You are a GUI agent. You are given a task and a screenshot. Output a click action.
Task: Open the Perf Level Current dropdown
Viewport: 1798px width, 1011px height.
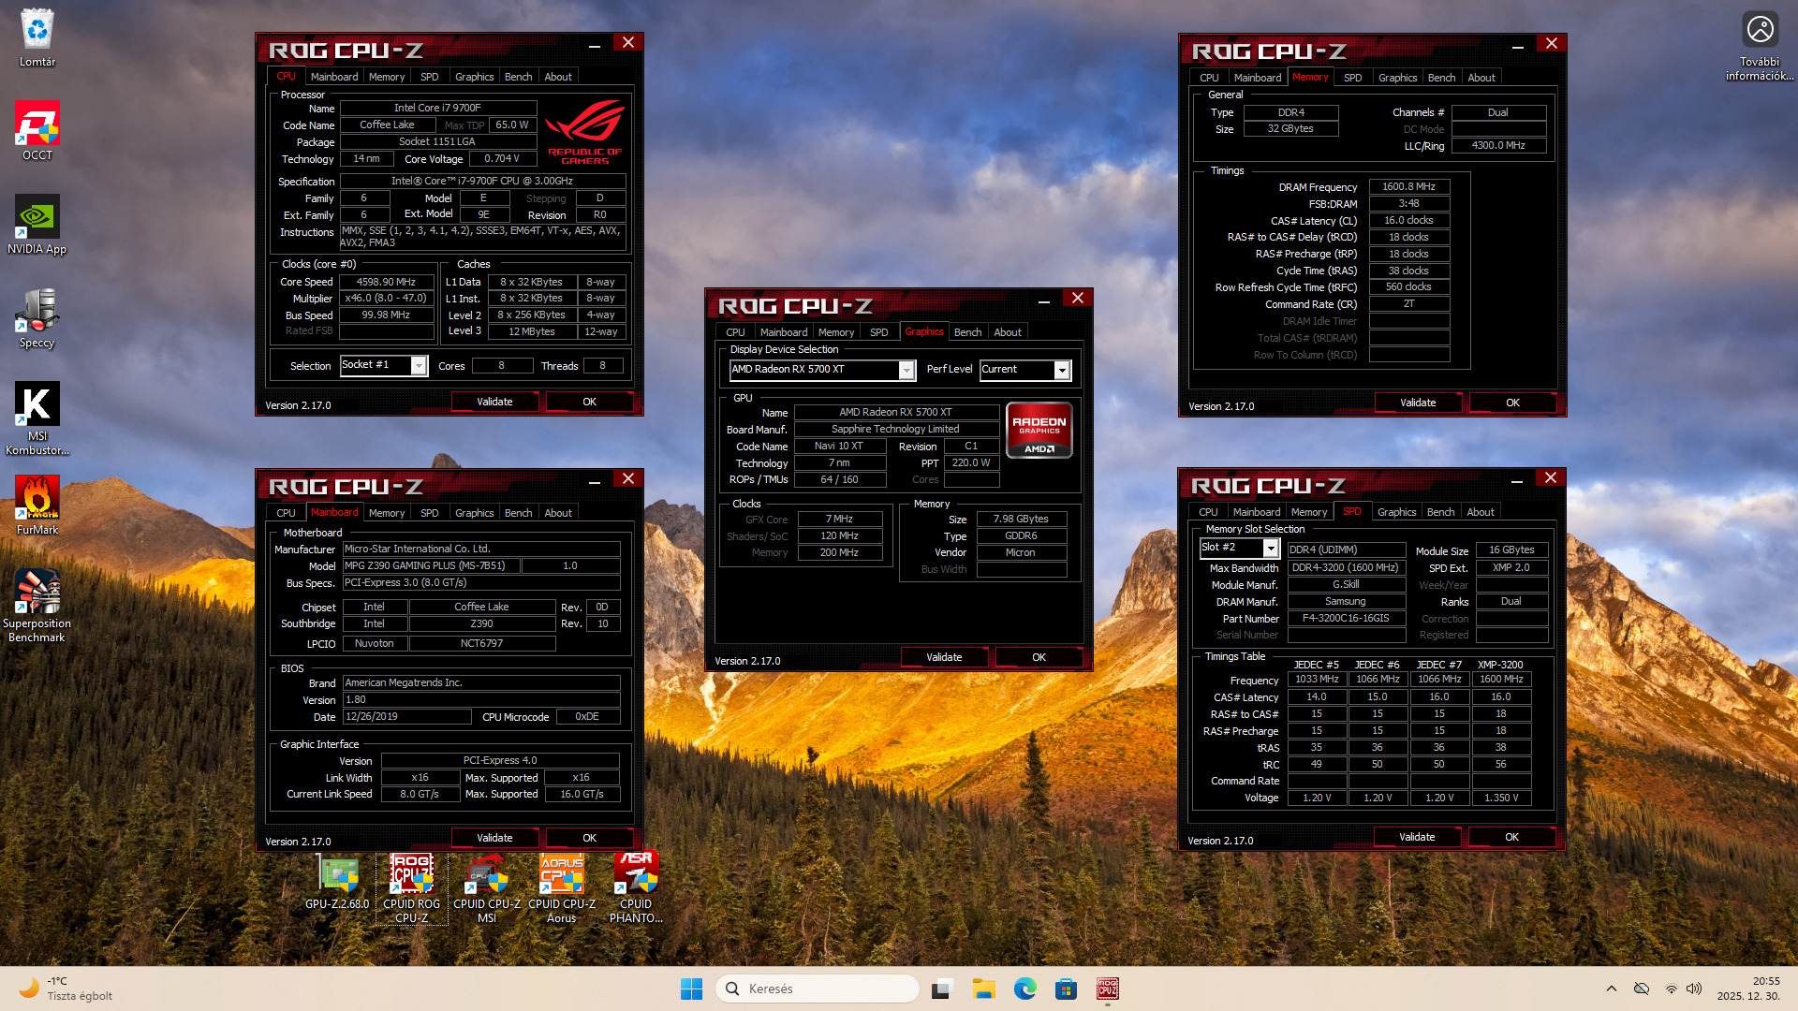click(1061, 370)
